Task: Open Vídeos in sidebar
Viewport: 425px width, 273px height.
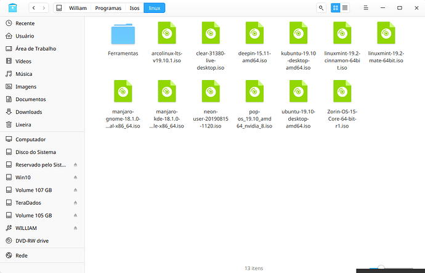Action: pos(42,61)
